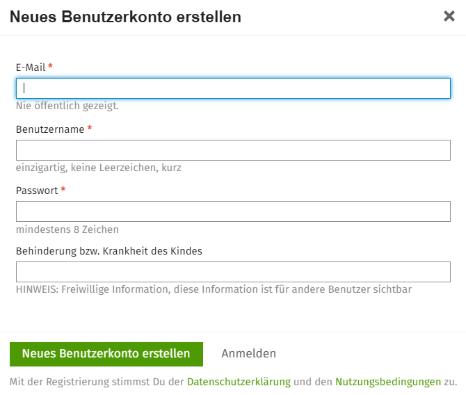Click the HINWEIS voluntary information note
This screenshot has height=395, width=466.
[214, 289]
